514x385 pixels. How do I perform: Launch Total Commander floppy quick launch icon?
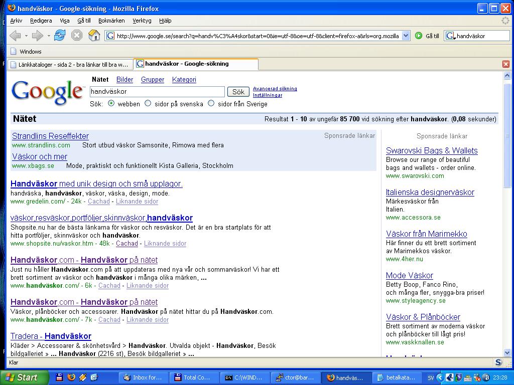(x=59, y=377)
